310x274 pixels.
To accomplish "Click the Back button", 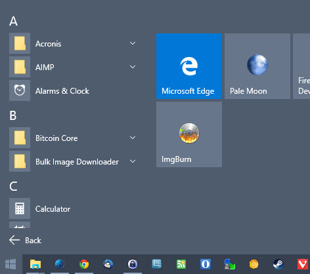I will pos(25,240).
